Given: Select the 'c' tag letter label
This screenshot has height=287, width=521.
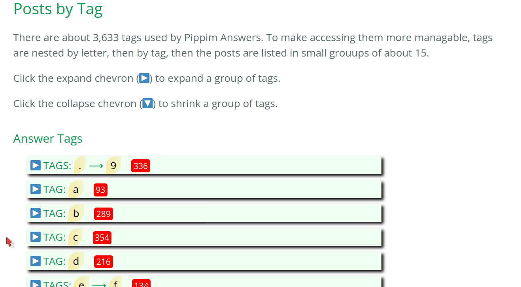Looking at the screenshot, I should pos(76,238).
